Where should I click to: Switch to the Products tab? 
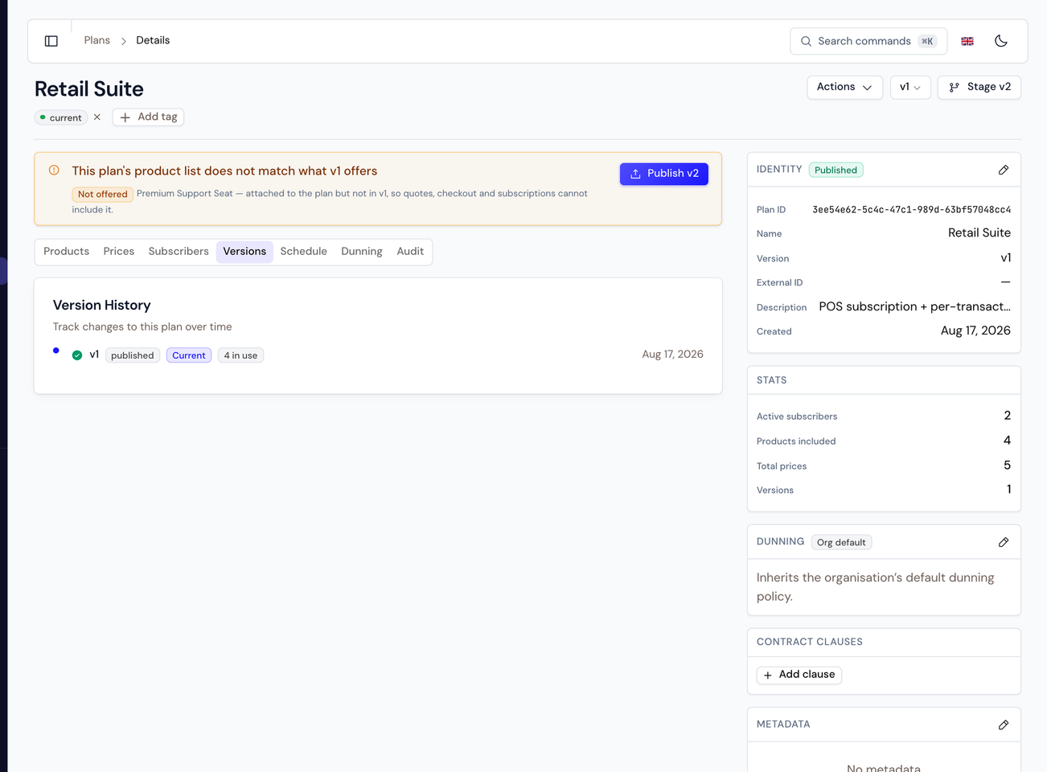(66, 252)
